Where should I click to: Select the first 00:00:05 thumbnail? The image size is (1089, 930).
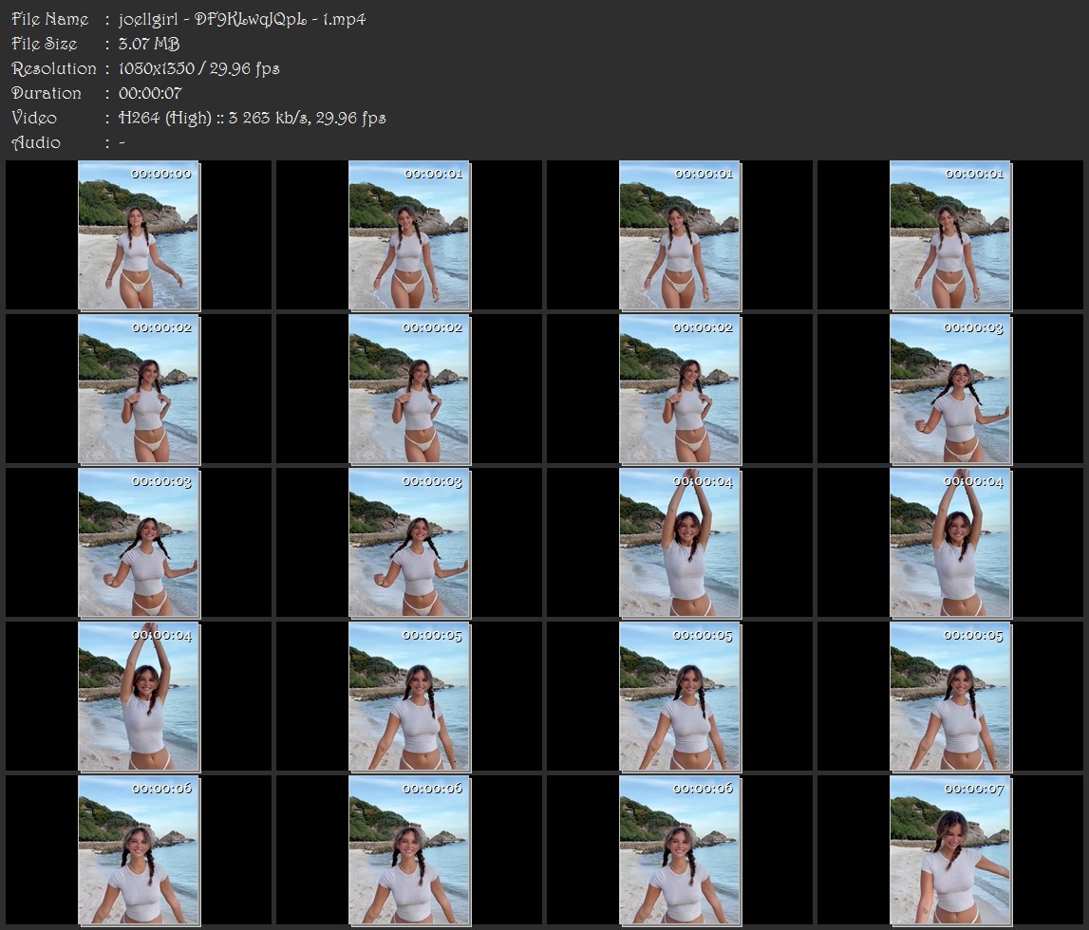[409, 697]
